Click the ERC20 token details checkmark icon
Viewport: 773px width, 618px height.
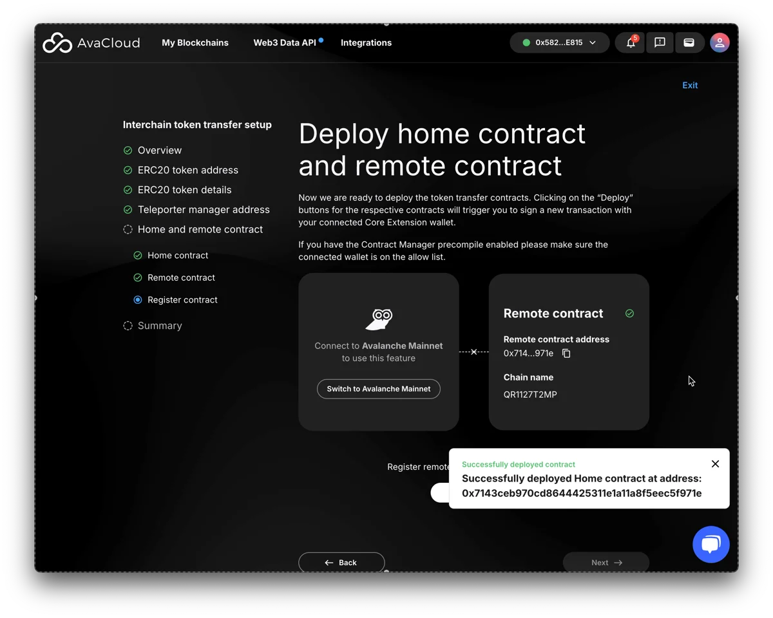(x=128, y=190)
